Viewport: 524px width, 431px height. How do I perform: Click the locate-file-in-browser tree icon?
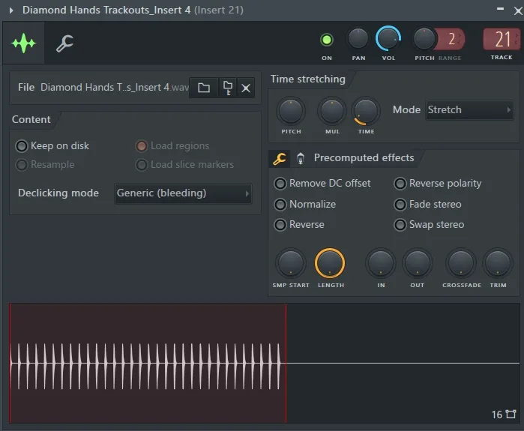[228, 88]
